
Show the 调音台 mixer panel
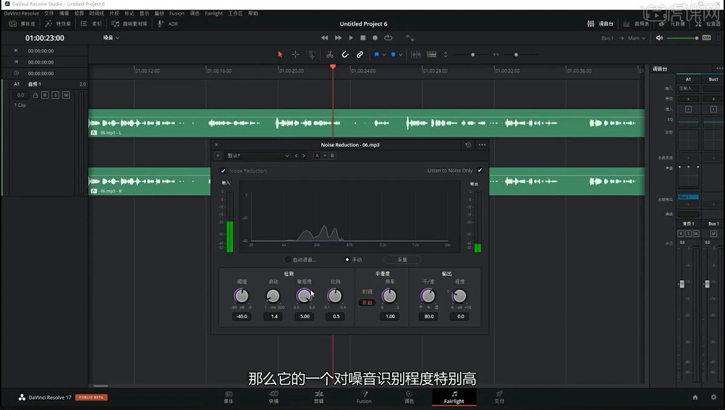click(601, 24)
